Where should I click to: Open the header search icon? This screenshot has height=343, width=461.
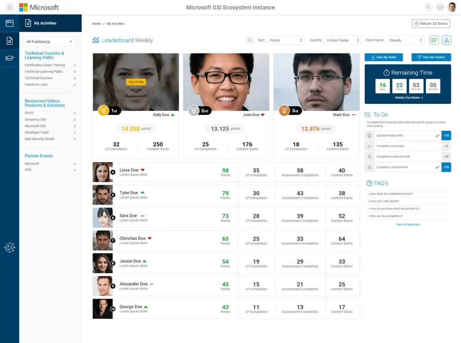[x=429, y=7]
